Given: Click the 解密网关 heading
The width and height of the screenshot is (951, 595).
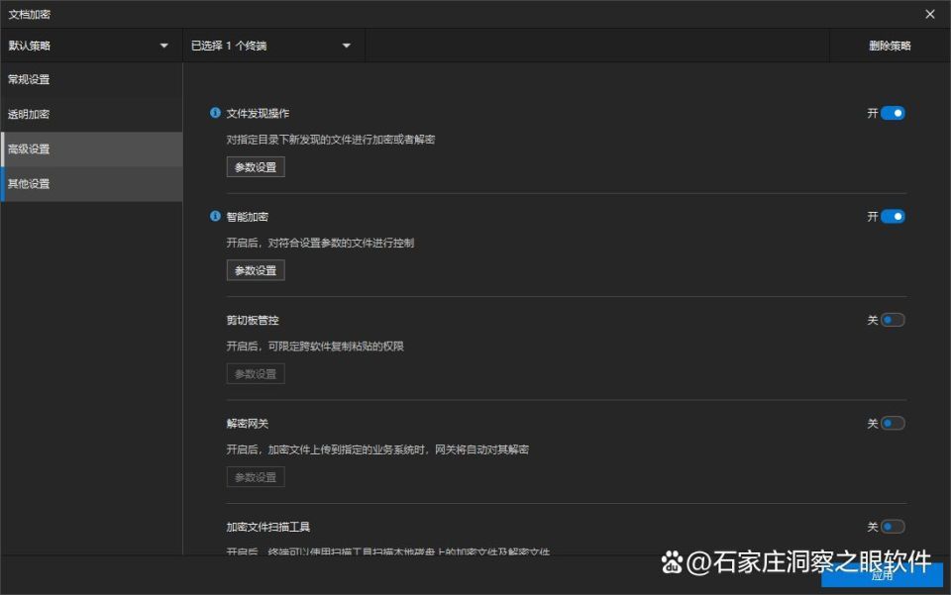Looking at the screenshot, I should 248,423.
